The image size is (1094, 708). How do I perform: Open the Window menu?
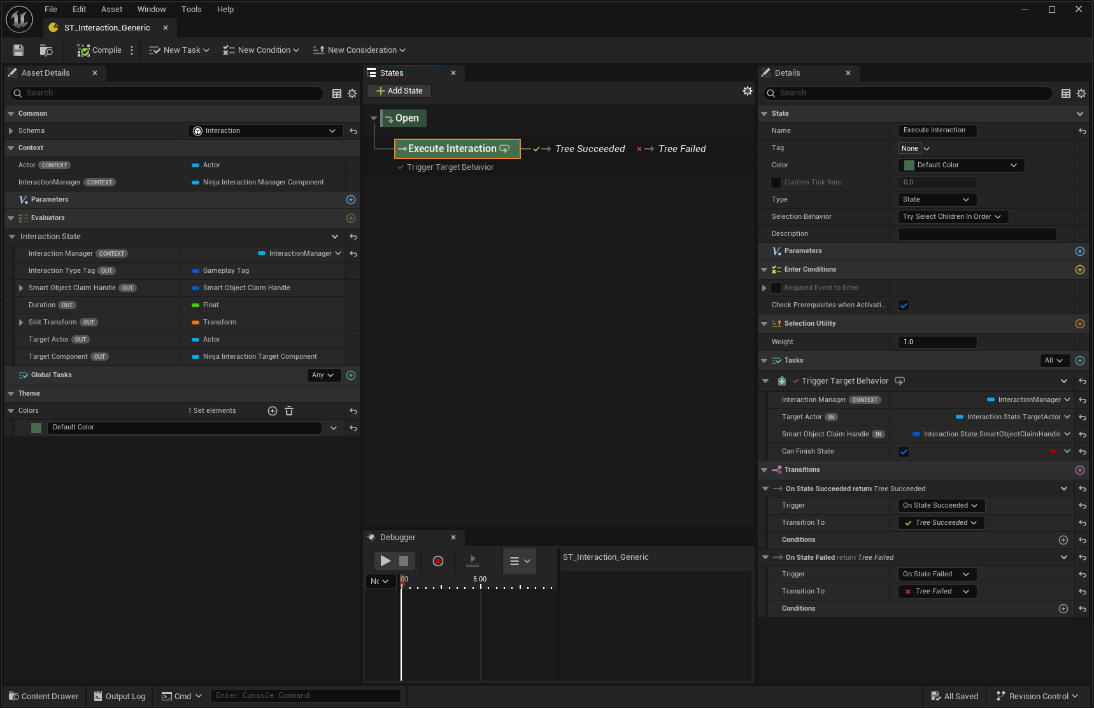pyautogui.click(x=152, y=10)
